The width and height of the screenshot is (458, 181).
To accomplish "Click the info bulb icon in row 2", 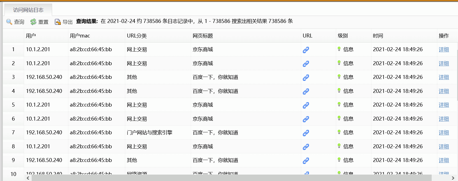I will pos(339,63).
